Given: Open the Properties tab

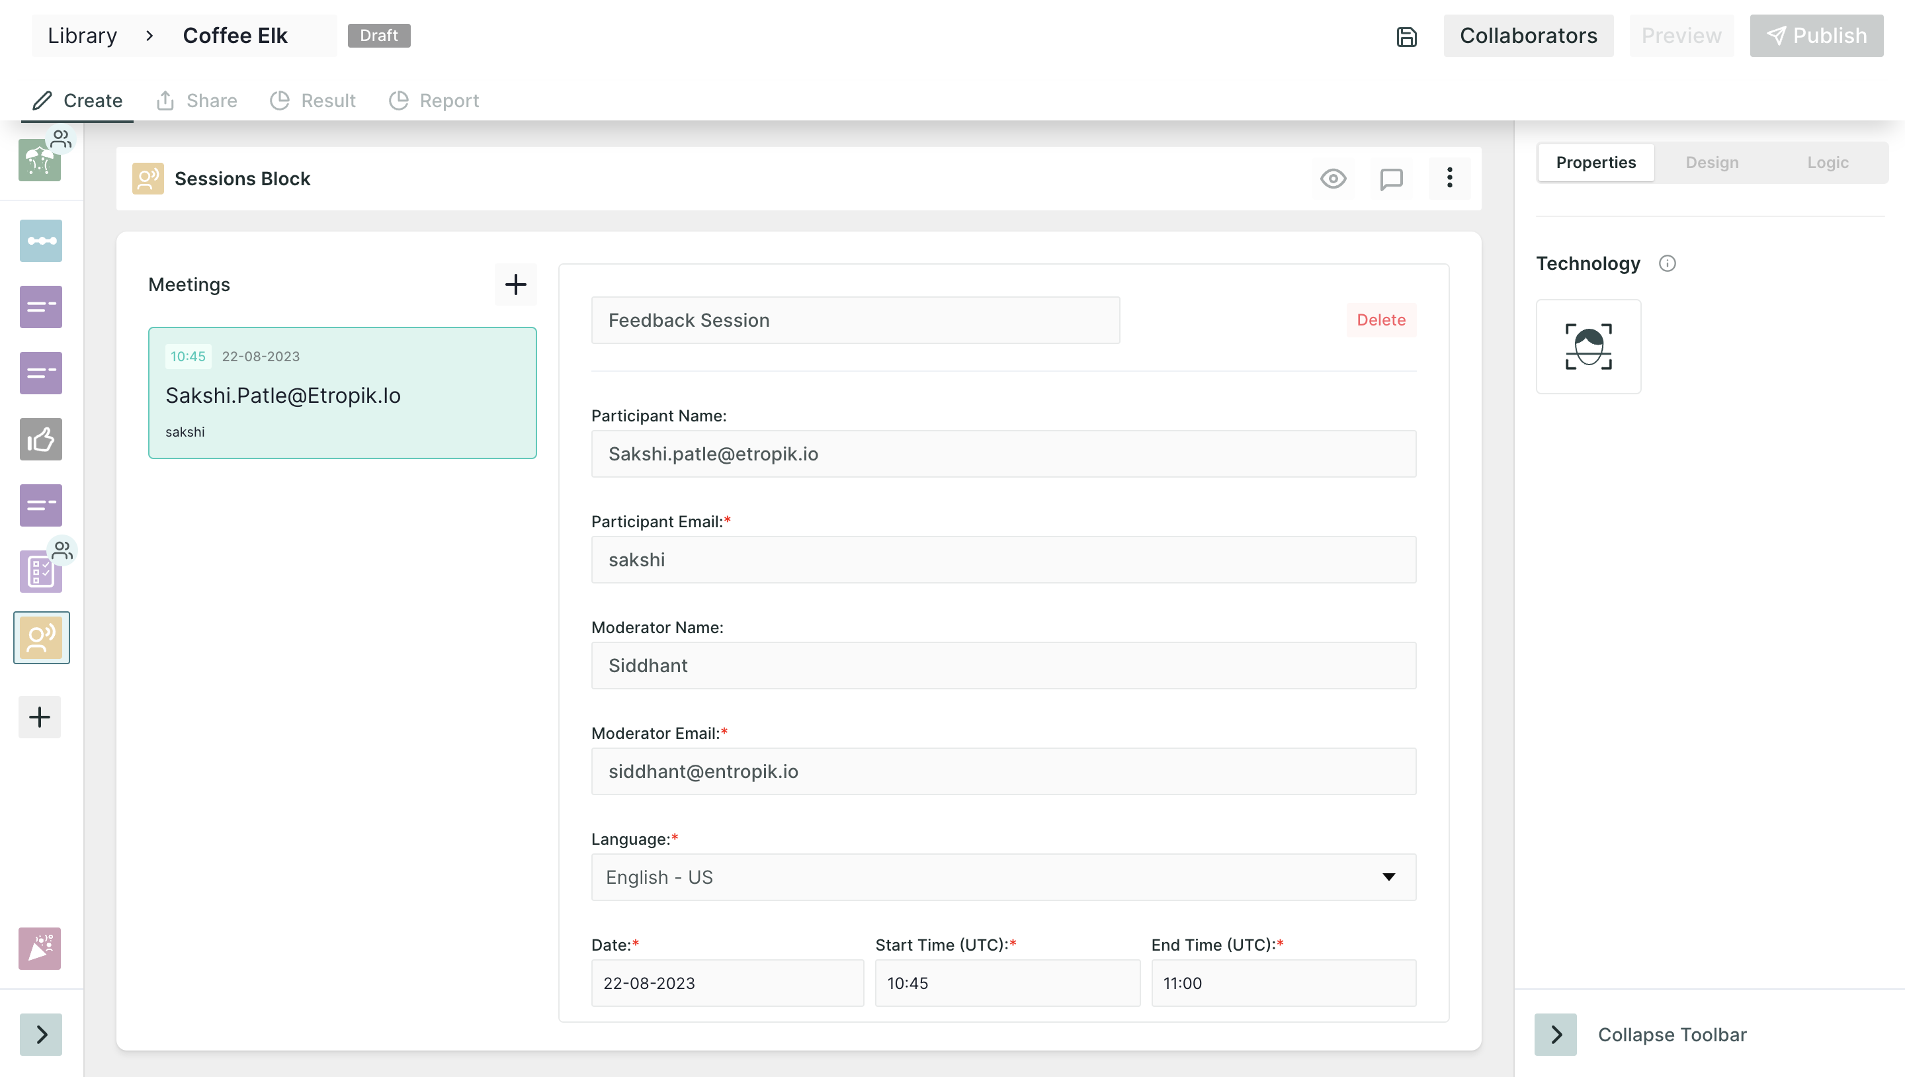Looking at the screenshot, I should [1596, 163].
